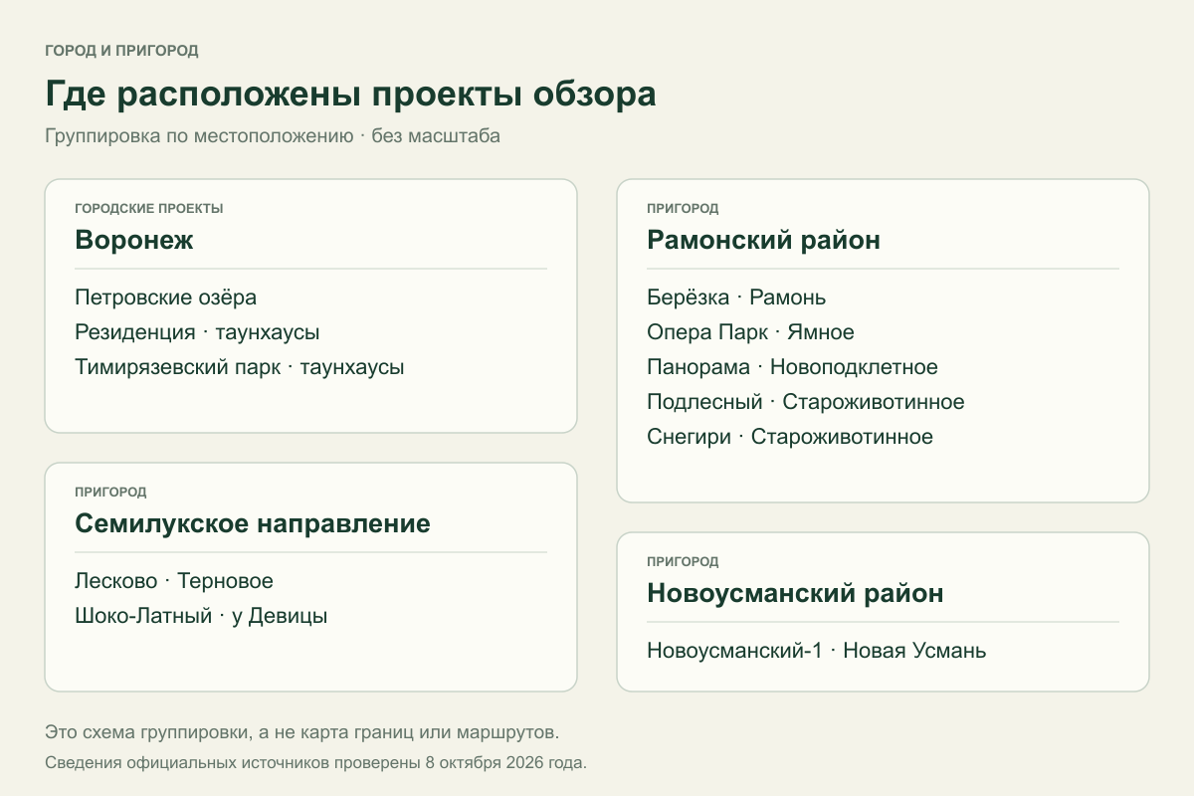Click 'ПРИГОРОД' label above Новоусманский район

pos(683,562)
